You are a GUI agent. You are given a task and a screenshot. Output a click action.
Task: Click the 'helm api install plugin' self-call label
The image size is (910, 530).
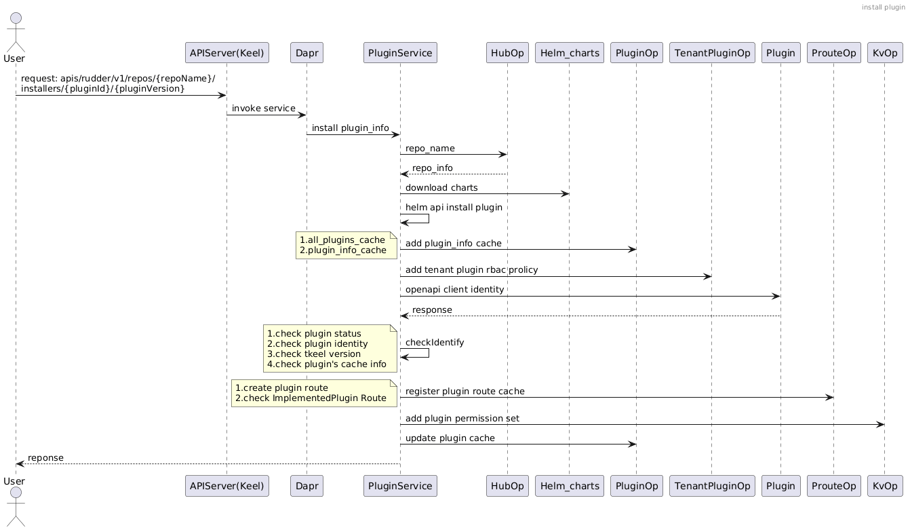pyautogui.click(x=454, y=207)
